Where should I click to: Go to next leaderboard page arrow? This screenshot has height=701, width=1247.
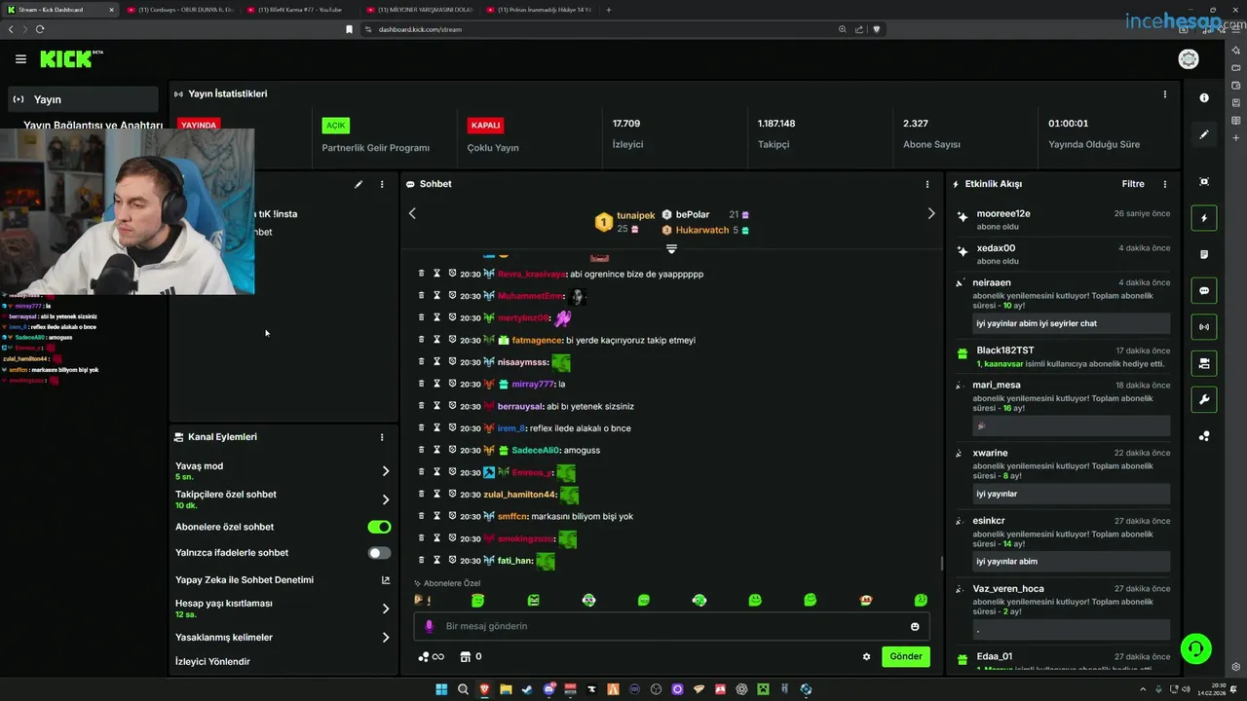930,213
